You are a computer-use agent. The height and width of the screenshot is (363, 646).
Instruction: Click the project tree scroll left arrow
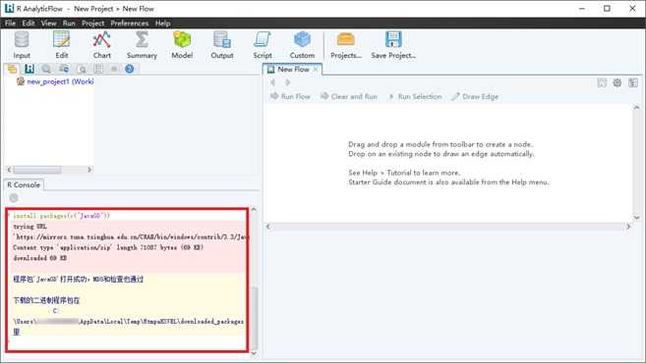point(9,170)
